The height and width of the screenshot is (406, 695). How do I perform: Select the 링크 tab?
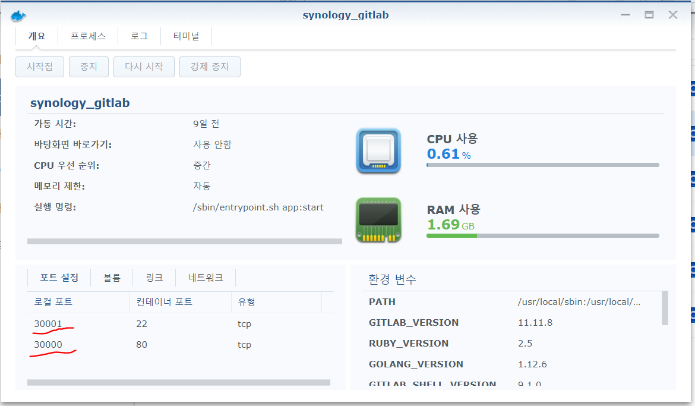pos(154,278)
